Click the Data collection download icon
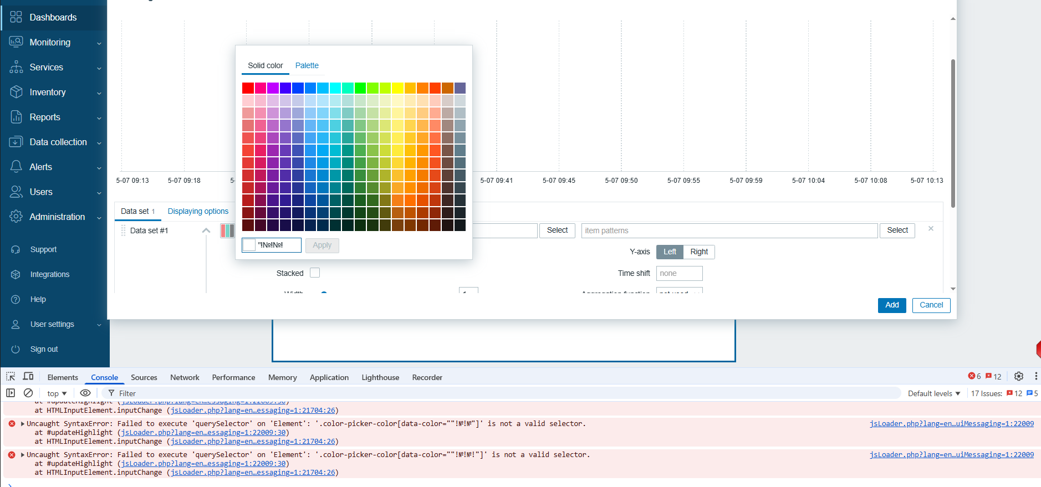The width and height of the screenshot is (1041, 487). pos(16,142)
